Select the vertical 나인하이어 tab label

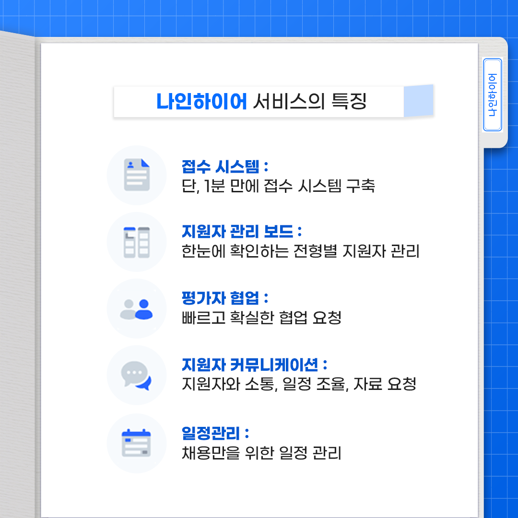tap(492, 95)
